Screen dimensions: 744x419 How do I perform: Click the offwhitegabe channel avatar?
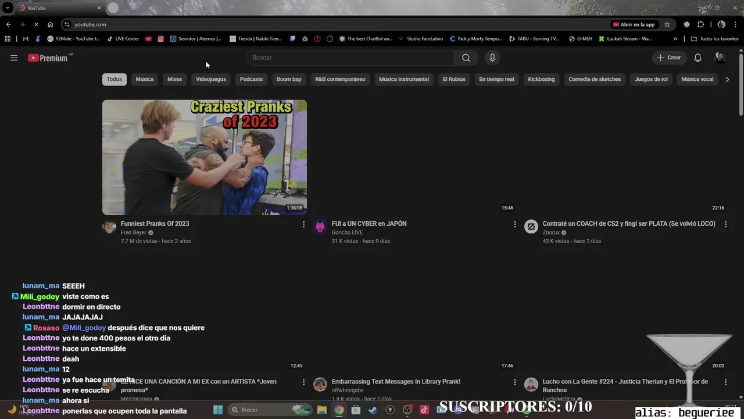[x=320, y=384]
